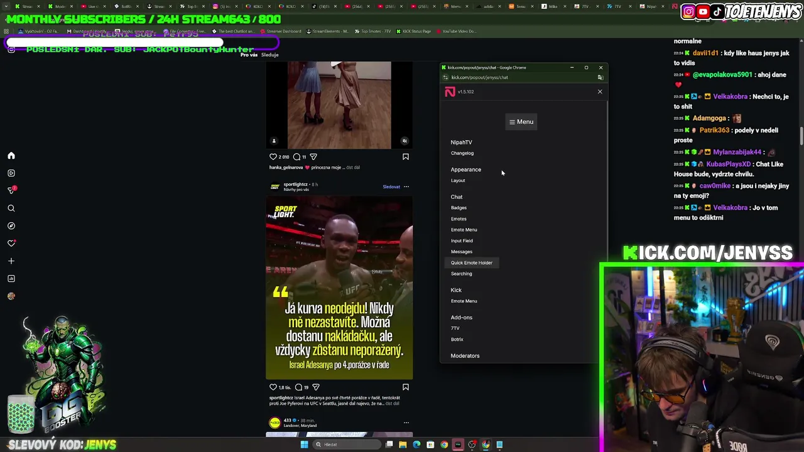Viewport: 804px width, 452px height.
Task: Open Emote Menu under Chat section
Action: pyautogui.click(x=464, y=230)
